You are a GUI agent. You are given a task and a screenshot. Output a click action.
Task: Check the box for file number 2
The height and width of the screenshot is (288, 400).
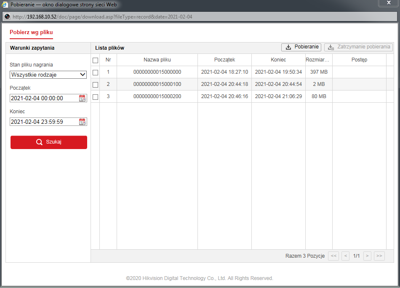(95, 85)
